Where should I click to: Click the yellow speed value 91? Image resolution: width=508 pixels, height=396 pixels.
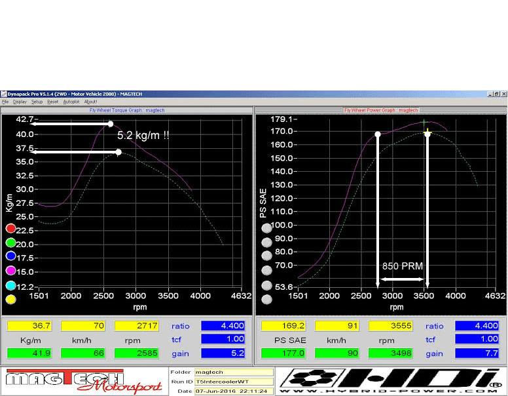(x=337, y=326)
